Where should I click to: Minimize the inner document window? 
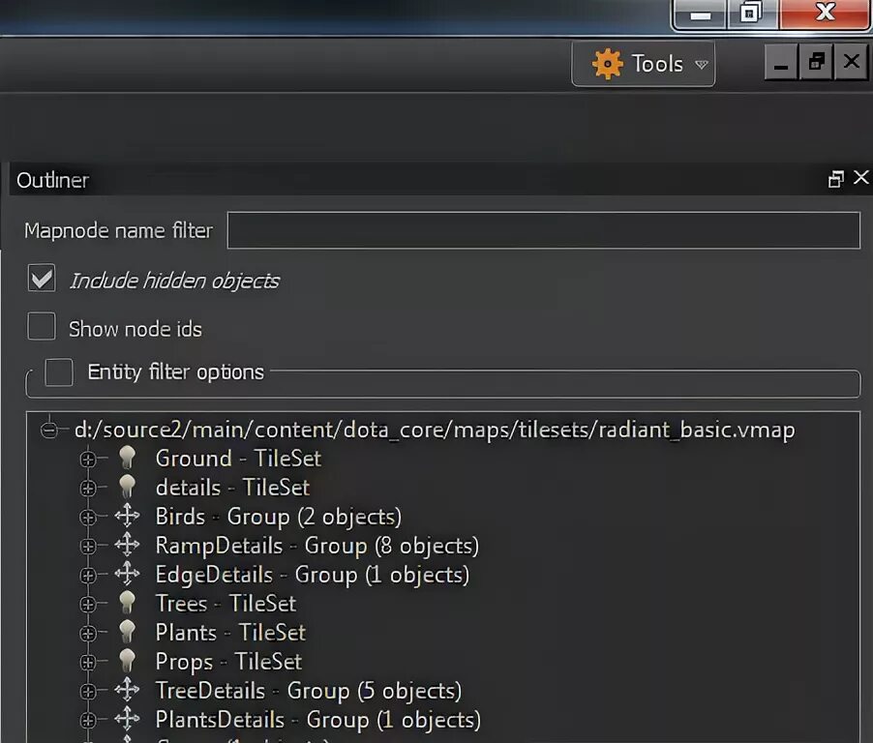[781, 62]
